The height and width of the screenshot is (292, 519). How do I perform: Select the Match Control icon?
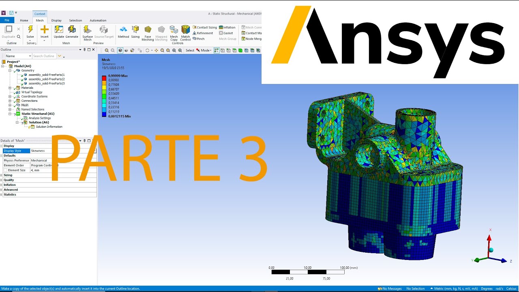click(185, 29)
